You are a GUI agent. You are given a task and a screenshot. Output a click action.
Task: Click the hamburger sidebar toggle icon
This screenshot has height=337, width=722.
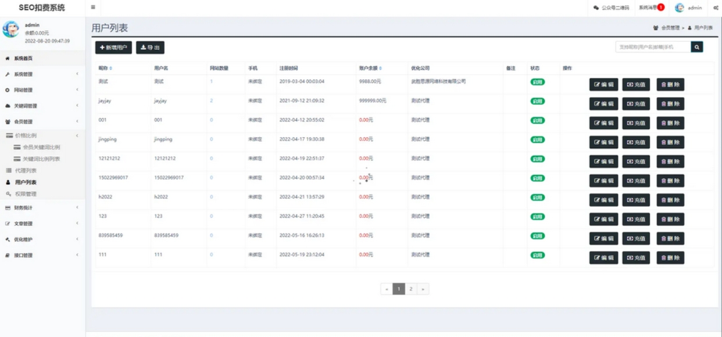[x=93, y=8]
